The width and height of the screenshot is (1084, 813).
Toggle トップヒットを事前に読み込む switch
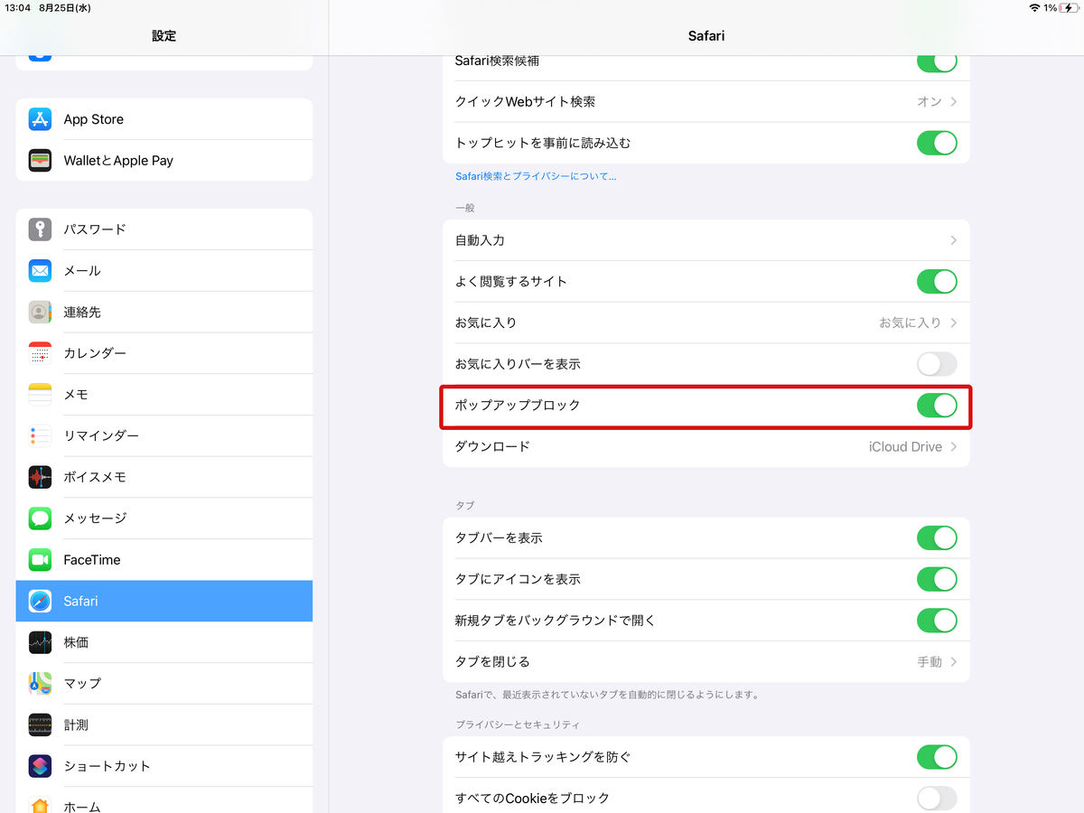[x=937, y=143]
